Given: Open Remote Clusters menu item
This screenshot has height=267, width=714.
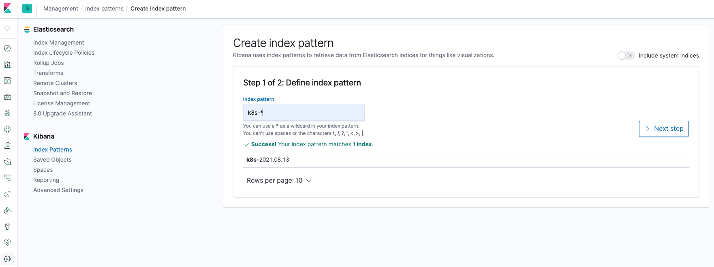Looking at the screenshot, I should point(55,83).
